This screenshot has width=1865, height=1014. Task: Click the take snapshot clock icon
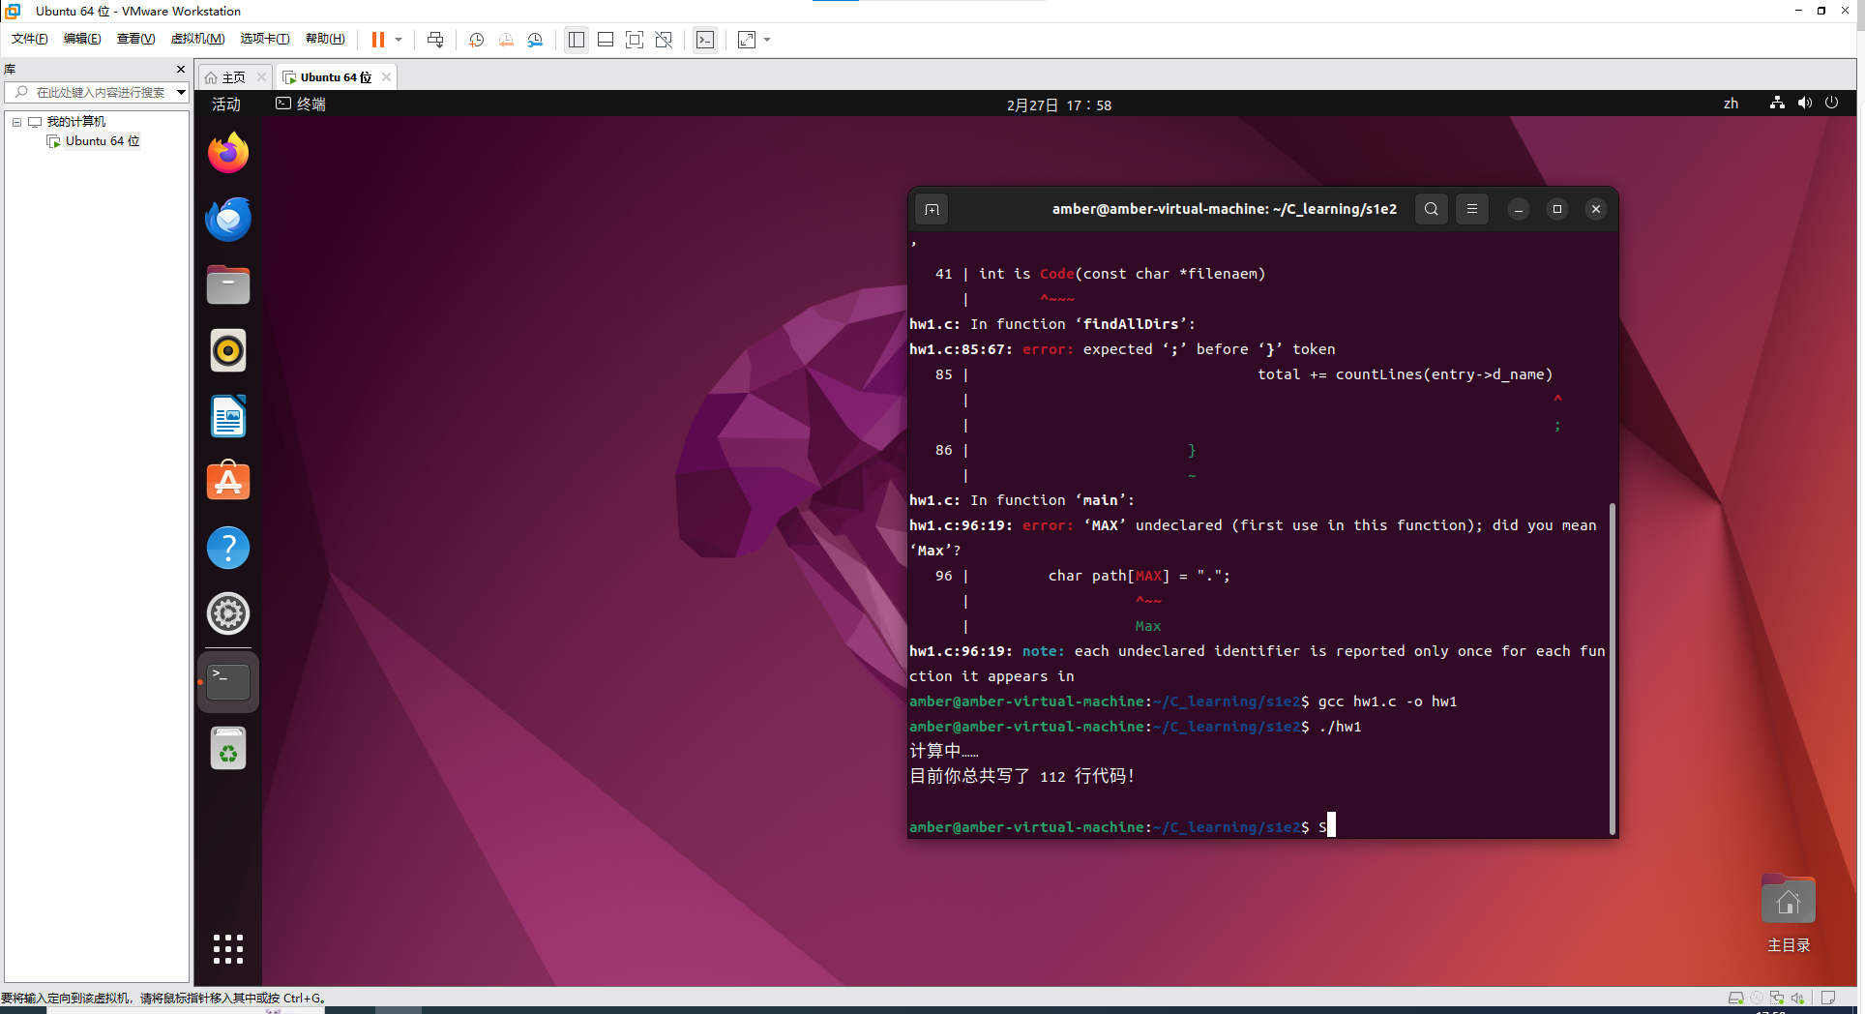coord(476,40)
